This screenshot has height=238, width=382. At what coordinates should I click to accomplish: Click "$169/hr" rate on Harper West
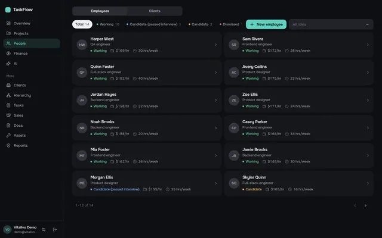[122, 51]
